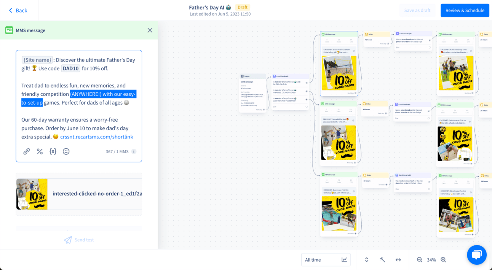The image size is (492, 270).
Task: Select the 'Interested: Clicked, No Order' split condition
Action: coord(290,91)
